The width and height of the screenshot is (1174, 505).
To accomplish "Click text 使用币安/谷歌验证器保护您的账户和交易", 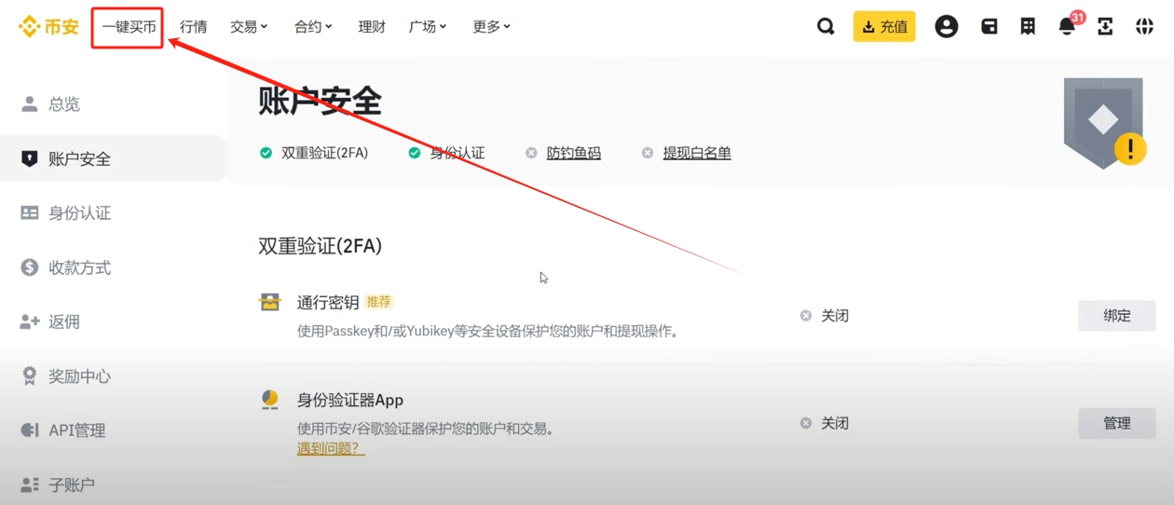I will coord(426,429).
